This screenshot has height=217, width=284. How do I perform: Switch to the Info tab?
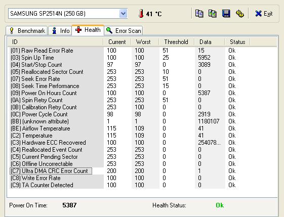[60, 30]
